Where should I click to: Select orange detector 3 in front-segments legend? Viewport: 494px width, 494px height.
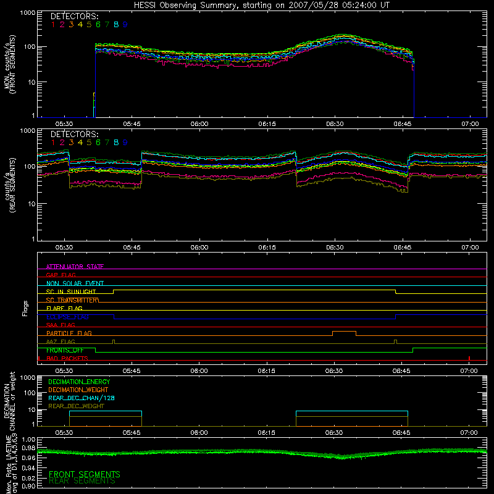[x=71, y=25]
